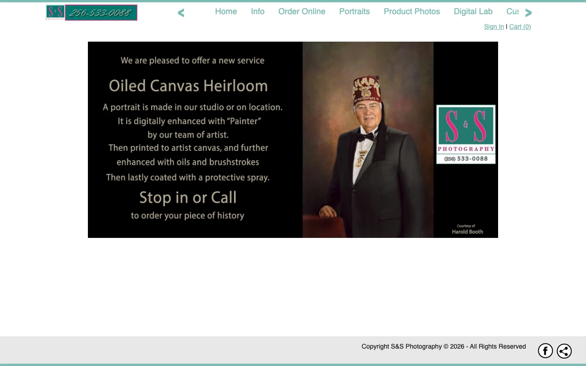Click the 256-533-0088 phone number banner
586x366 pixels.
[x=101, y=13]
